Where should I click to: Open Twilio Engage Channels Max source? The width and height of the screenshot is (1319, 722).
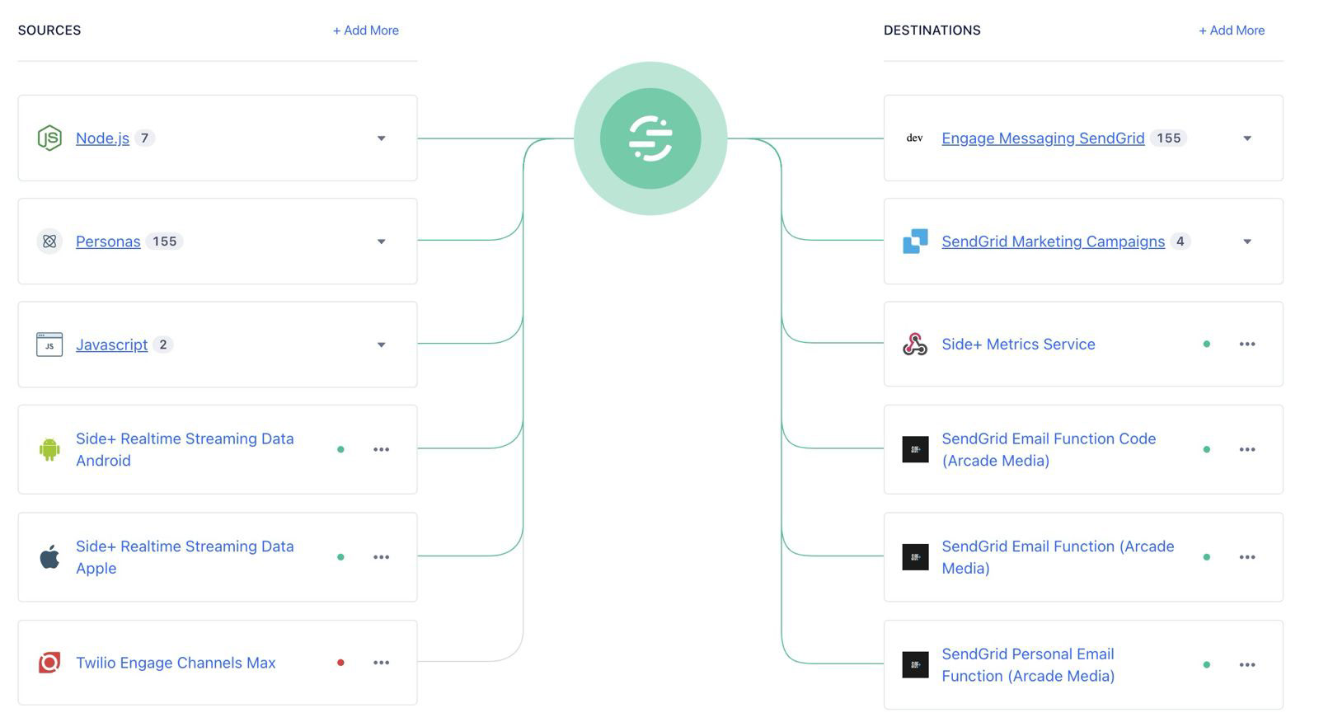[176, 663]
